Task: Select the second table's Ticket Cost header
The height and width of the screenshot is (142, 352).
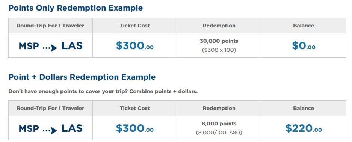Action: (135, 108)
